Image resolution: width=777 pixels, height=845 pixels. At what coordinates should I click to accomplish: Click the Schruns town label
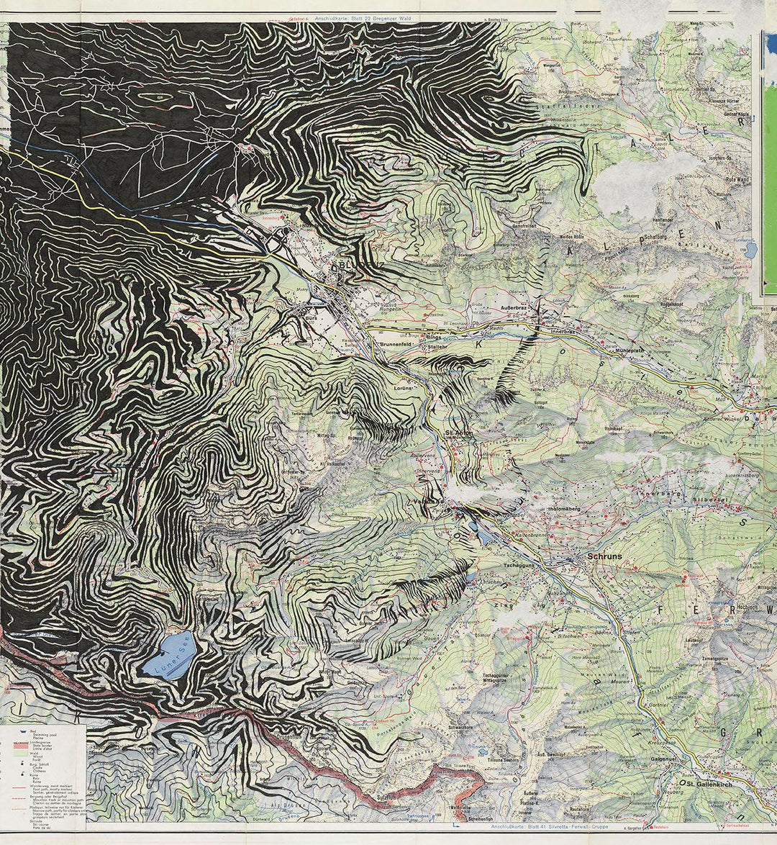click(x=604, y=556)
